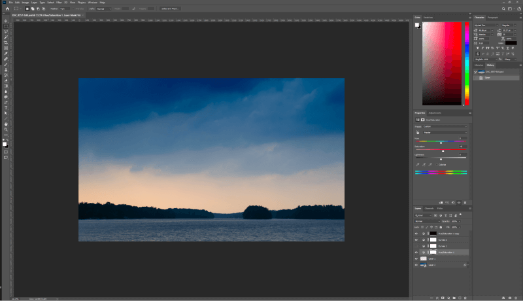This screenshot has width=523, height=301.
Task: Select the Zoom tool
Action: (6, 129)
